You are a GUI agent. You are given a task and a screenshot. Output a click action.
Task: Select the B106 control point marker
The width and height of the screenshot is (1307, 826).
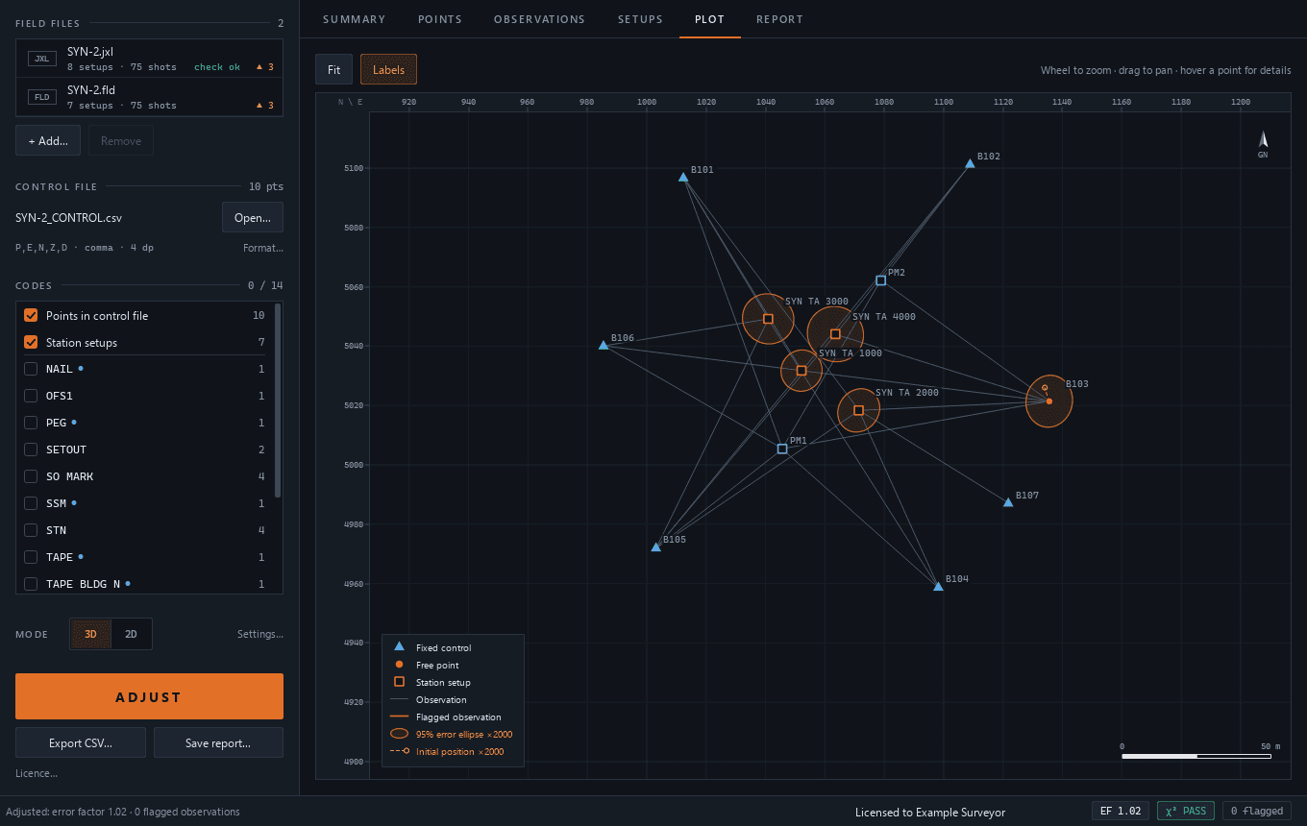coord(604,345)
